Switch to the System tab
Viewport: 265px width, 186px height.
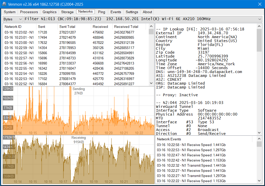(10, 12)
